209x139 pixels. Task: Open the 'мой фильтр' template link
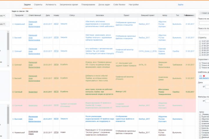click(x=204, y=78)
